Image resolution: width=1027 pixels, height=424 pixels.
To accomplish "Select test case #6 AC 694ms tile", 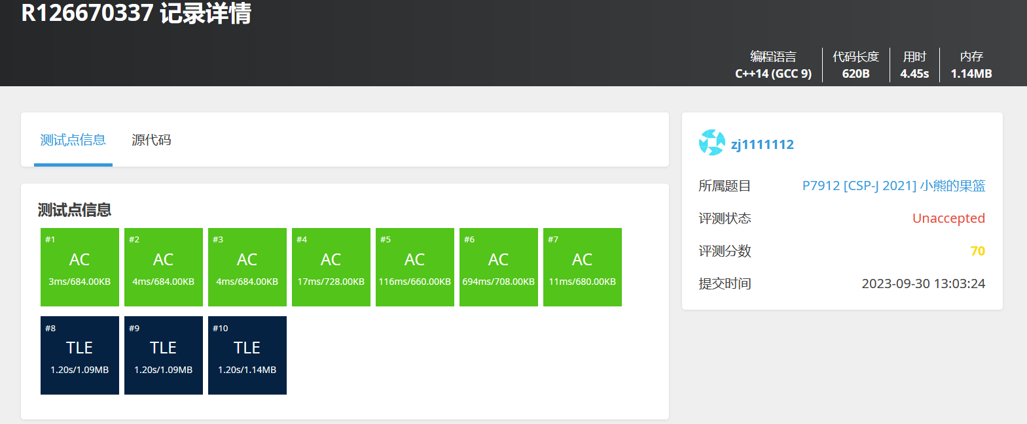I will [x=499, y=267].
